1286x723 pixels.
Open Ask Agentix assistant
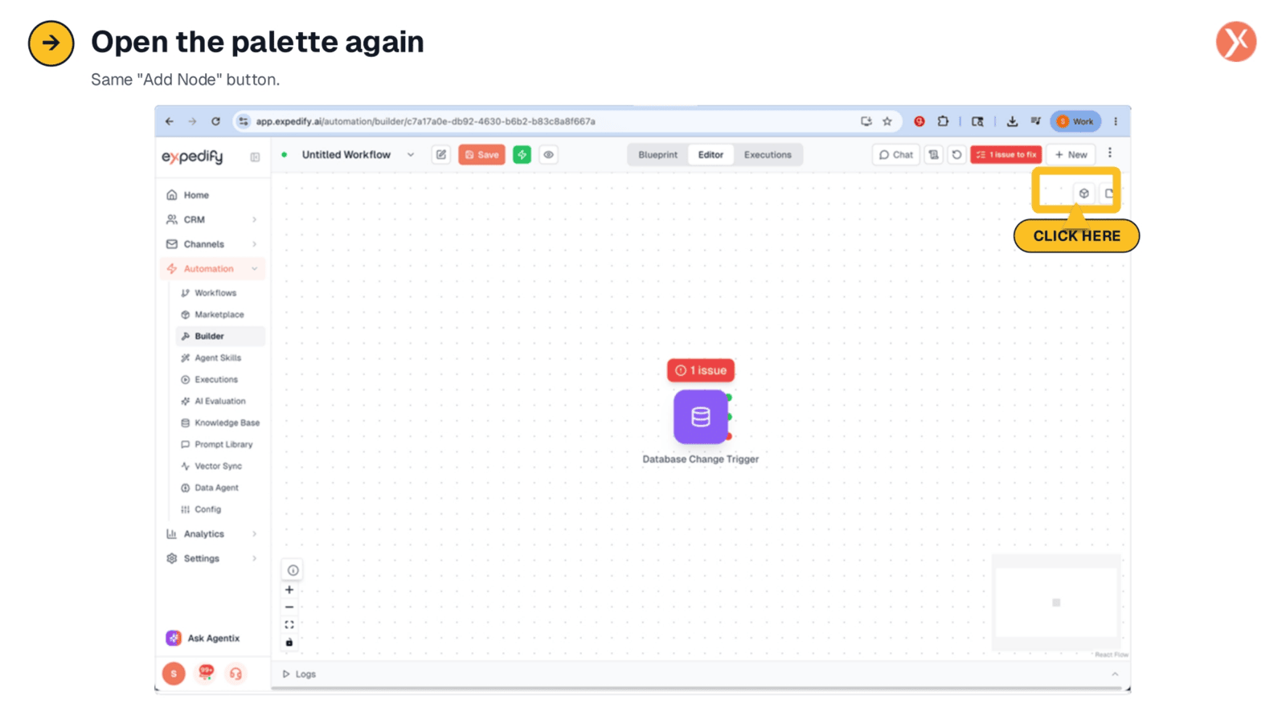pyautogui.click(x=203, y=638)
